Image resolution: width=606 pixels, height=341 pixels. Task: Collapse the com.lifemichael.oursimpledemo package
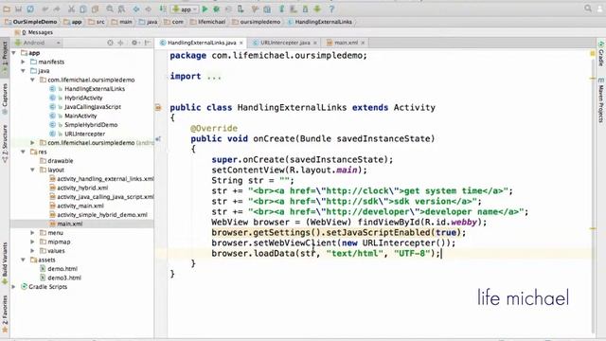tap(32, 80)
